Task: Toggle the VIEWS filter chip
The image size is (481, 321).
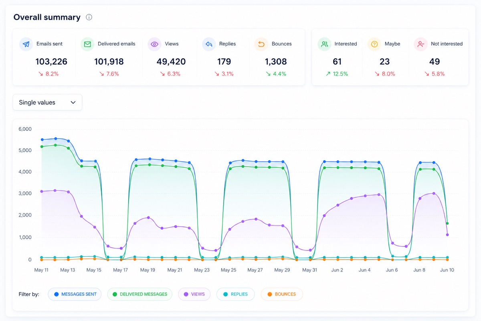Action: pyautogui.click(x=194, y=294)
